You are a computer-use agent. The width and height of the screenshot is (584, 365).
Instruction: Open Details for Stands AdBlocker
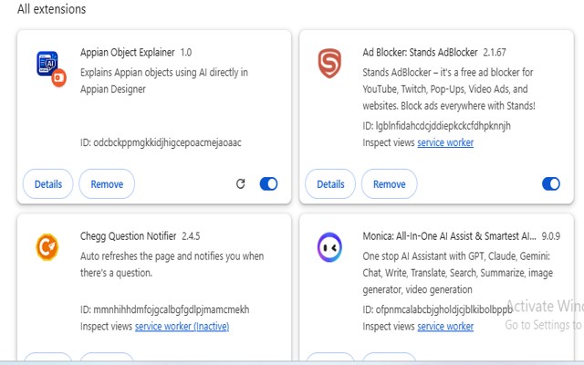tap(330, 184)
